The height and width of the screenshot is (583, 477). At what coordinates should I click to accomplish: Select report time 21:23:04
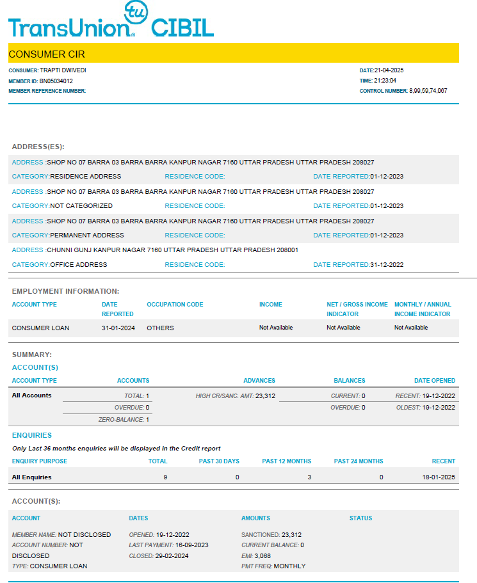[385, 81]
